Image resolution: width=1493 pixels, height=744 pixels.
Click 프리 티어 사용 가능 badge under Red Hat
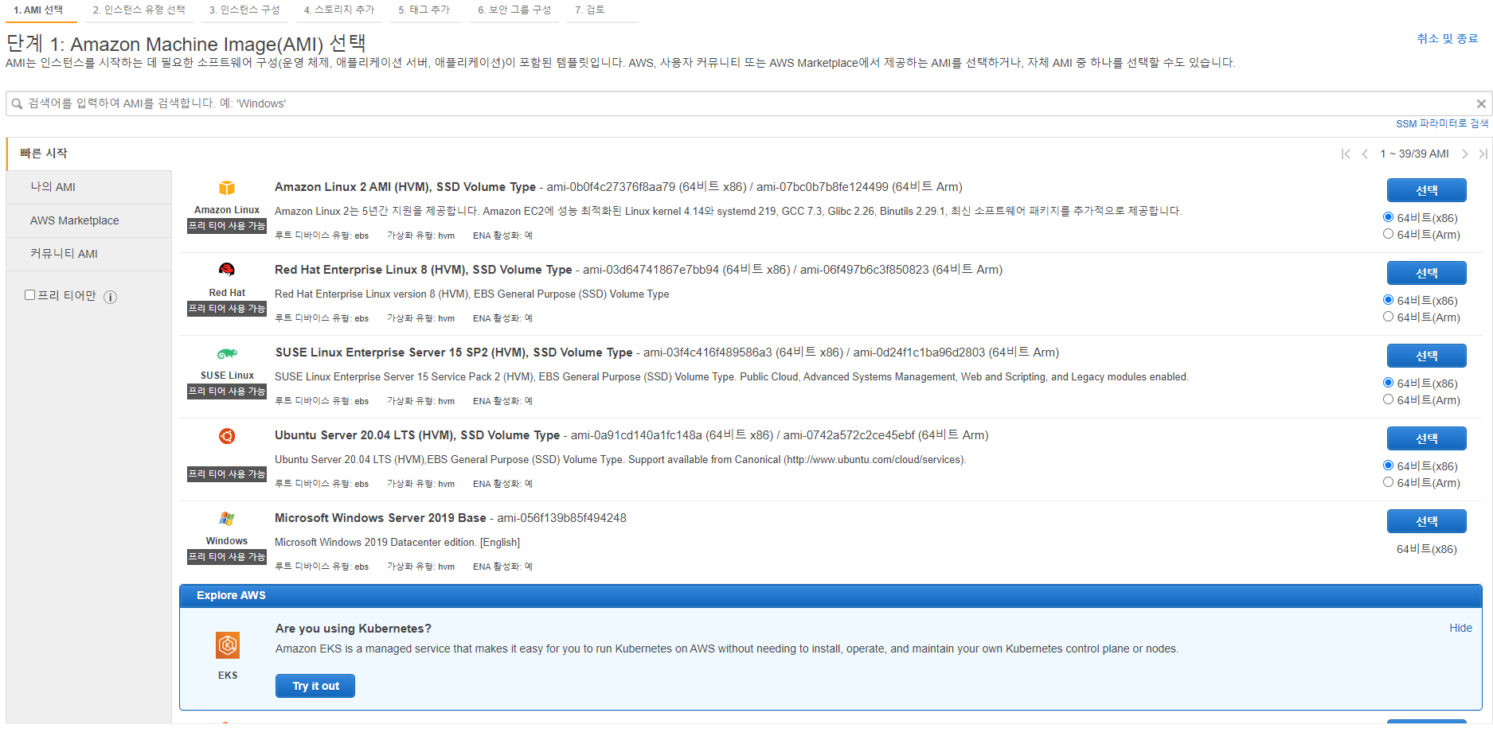pyautogui.click(x=227, y=309)
